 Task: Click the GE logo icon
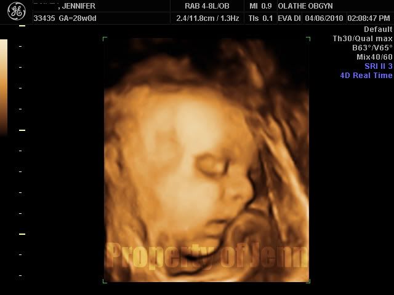(16, 12)
